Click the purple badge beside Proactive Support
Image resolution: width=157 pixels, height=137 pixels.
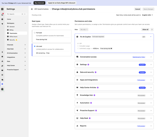(96, 111)
